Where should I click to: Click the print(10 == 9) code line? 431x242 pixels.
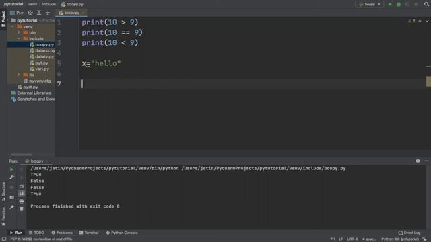pos(112,32)
